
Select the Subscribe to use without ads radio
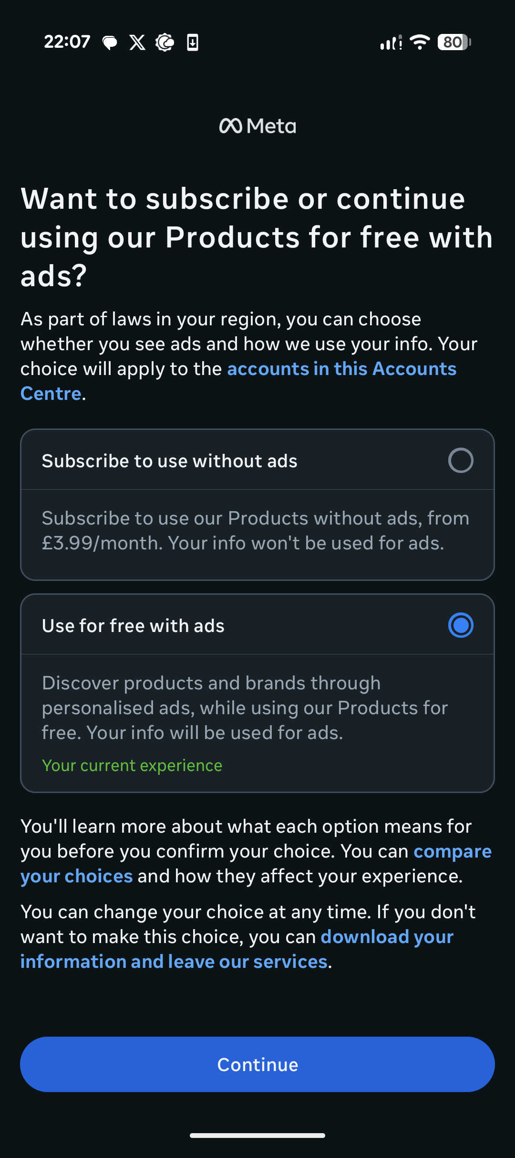coord(461,461)
